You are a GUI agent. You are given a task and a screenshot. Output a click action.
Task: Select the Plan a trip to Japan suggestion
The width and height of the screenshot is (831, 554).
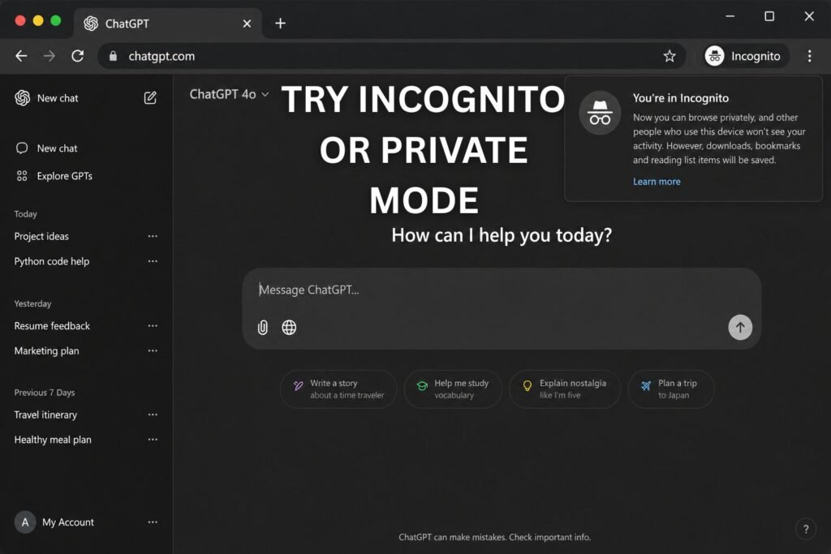click(x=671, y=389)
